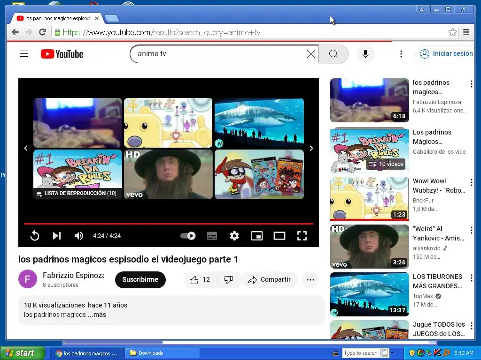Open the shark end-screen video thumbnail
The width and height of the screenshot is (481, 360).
pos(259,123)
